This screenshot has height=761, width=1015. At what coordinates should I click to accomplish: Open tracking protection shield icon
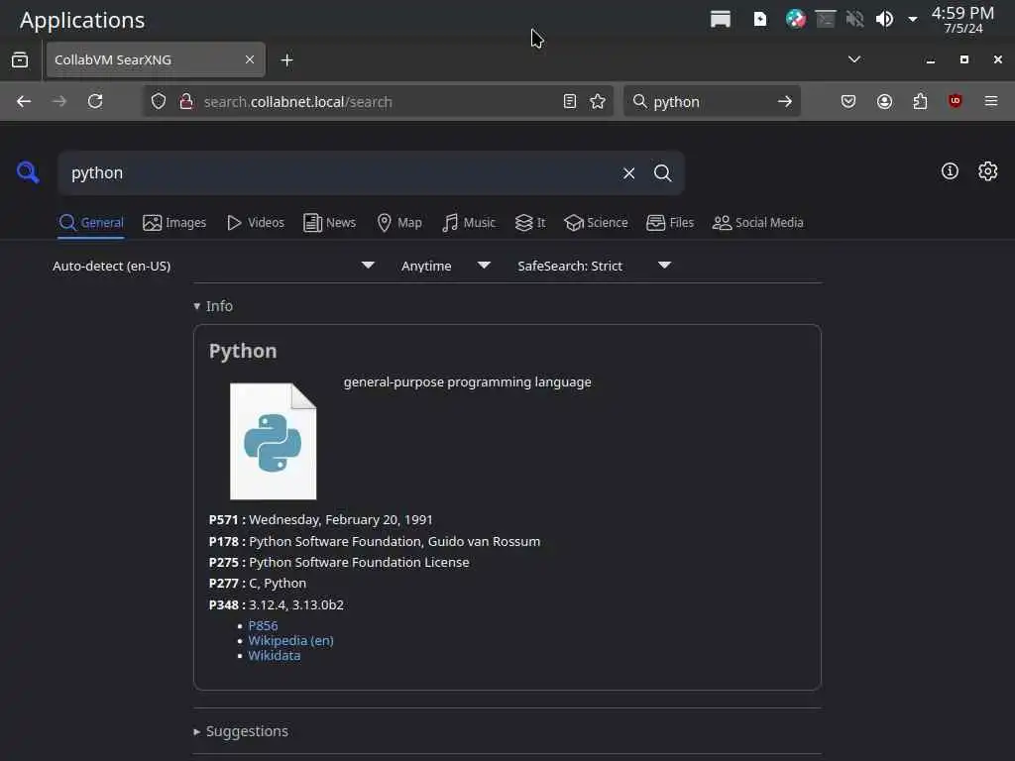point(159,102)
